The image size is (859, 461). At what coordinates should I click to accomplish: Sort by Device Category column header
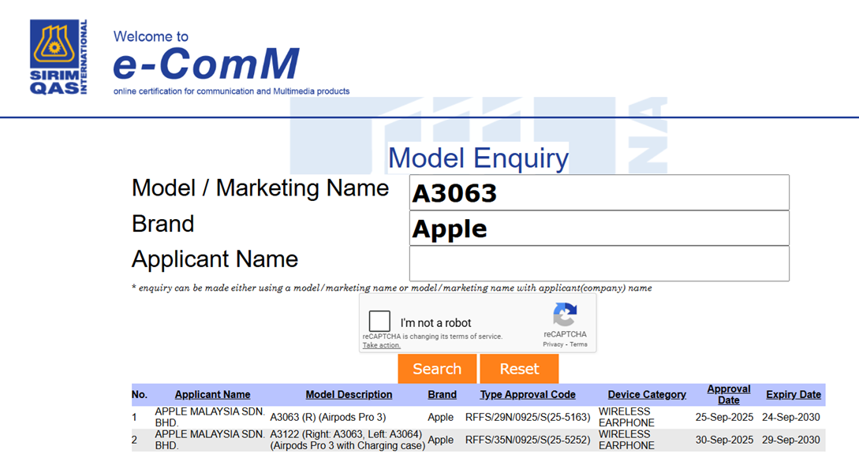[x=647, y=395]
